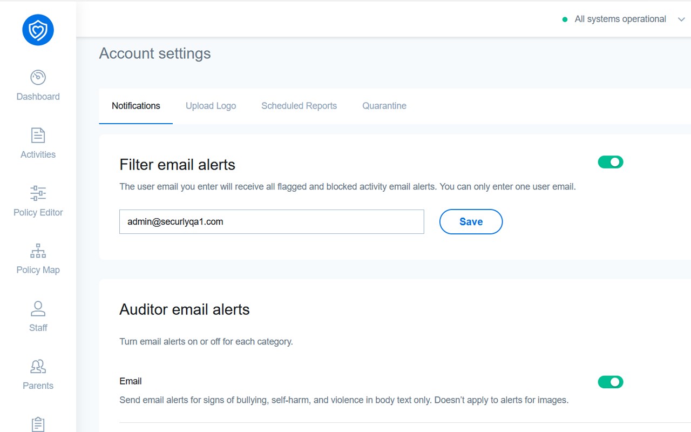Click the filter alert email field
Image resolution: width=691 pixels, height=432 pixels.
(272, 222)
